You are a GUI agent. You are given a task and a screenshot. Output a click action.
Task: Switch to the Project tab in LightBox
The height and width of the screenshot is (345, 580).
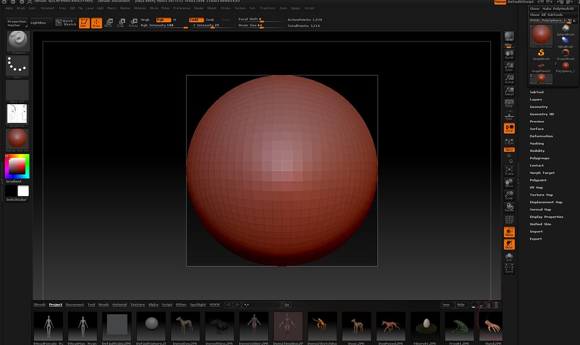(55, 304)
